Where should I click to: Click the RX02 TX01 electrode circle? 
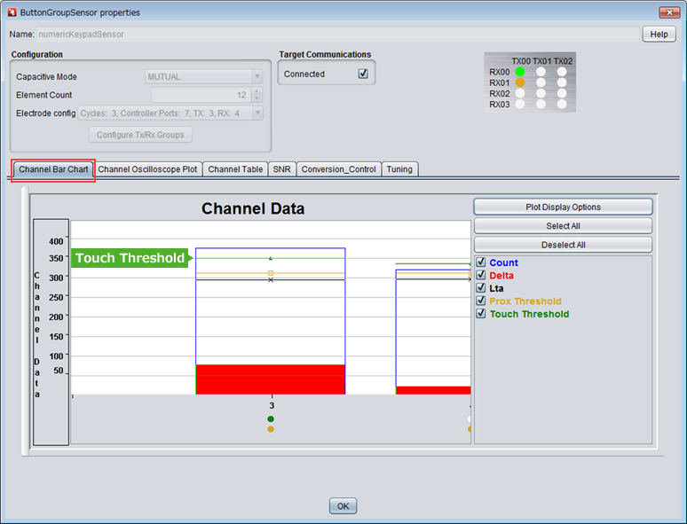(x=541, y=93)
